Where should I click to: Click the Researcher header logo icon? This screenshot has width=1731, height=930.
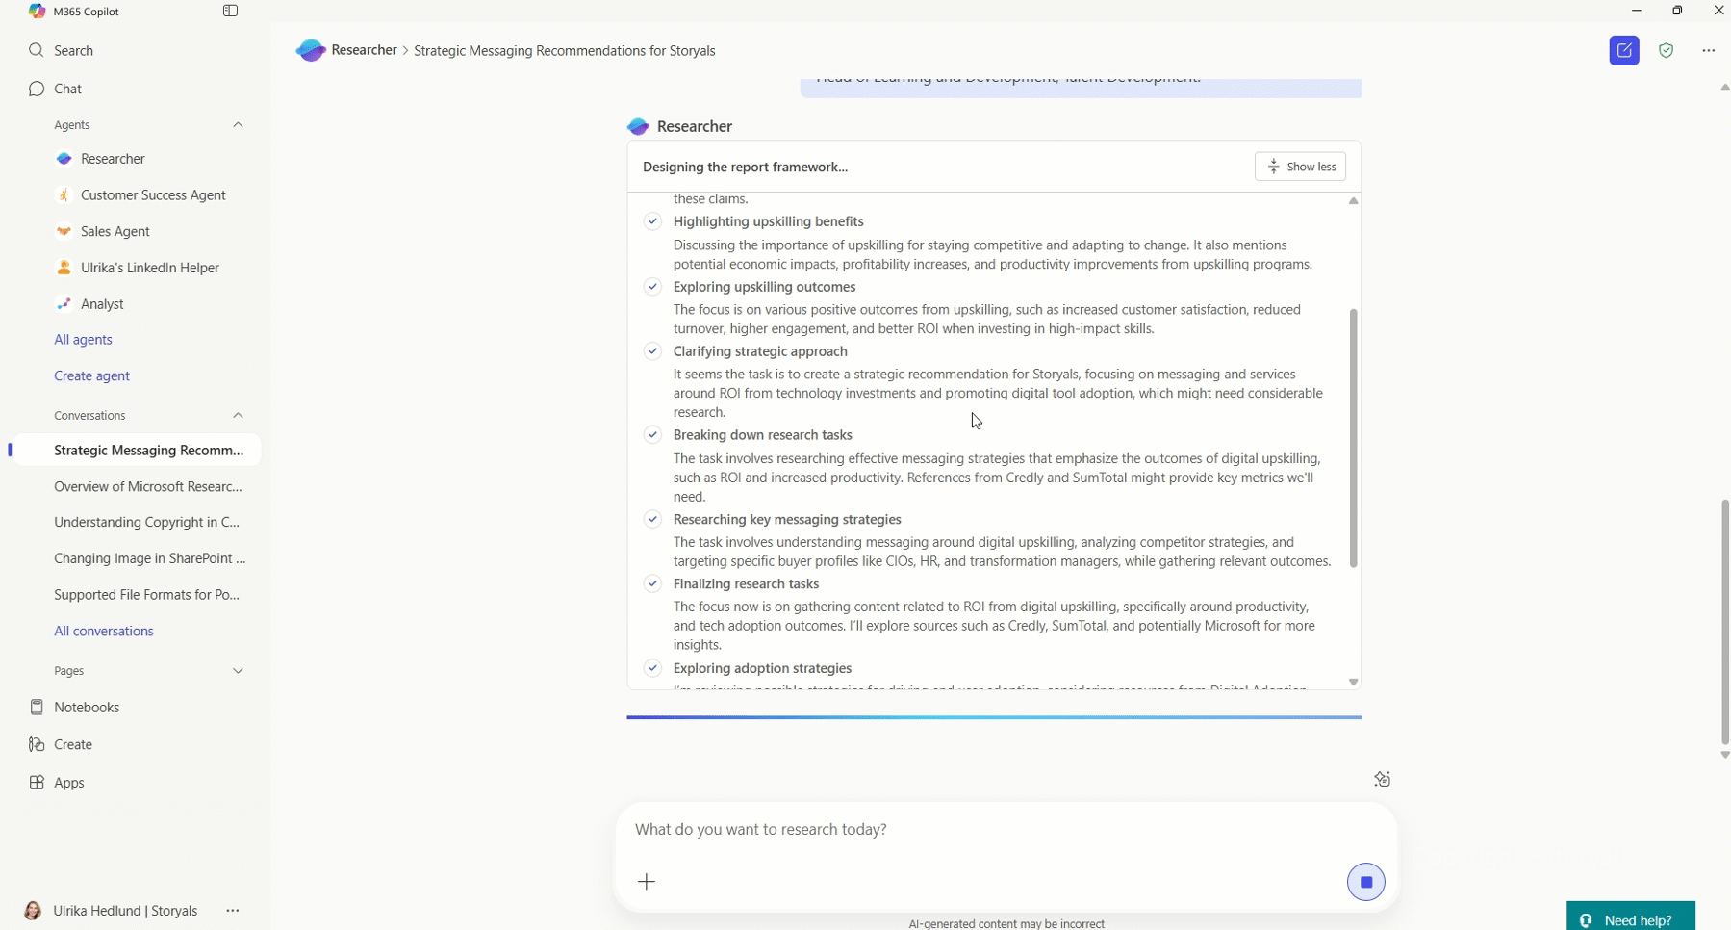(311, 50)
